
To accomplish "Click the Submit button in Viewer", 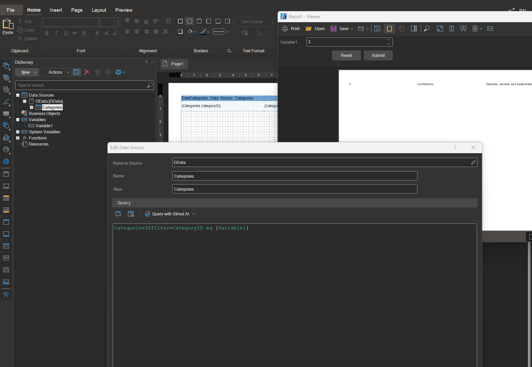I will pyautogui.click(x=378, y=55).
